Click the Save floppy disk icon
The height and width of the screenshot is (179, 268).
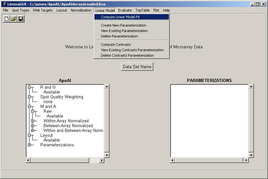click(20, 19)
